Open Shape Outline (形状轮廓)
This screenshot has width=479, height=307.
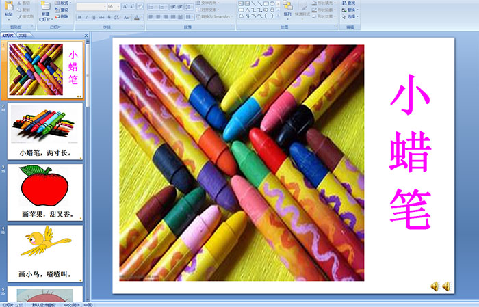pyautogui.click(x=323, y=10)
